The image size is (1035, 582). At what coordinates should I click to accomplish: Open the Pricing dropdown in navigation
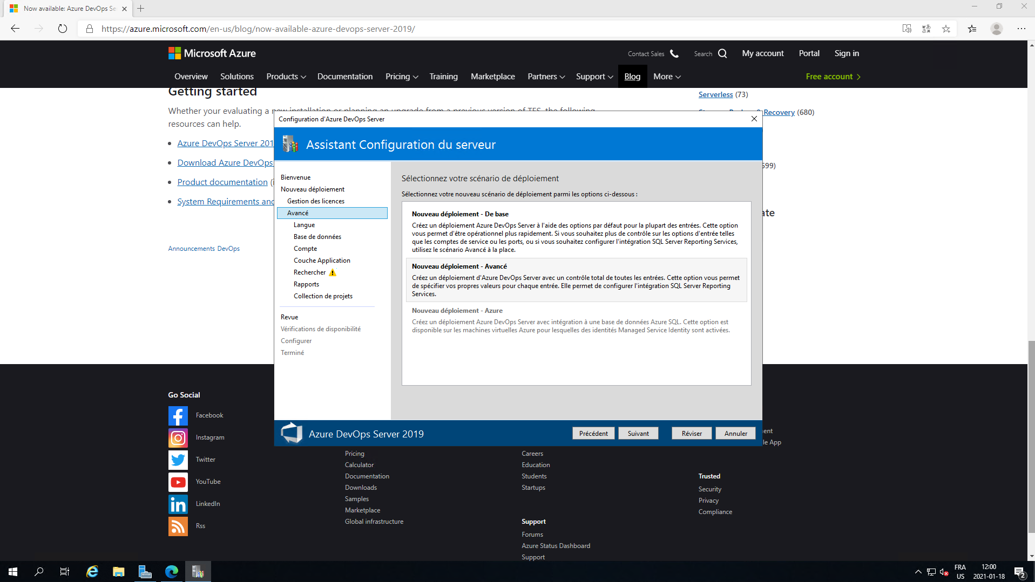tap(401, 77)
